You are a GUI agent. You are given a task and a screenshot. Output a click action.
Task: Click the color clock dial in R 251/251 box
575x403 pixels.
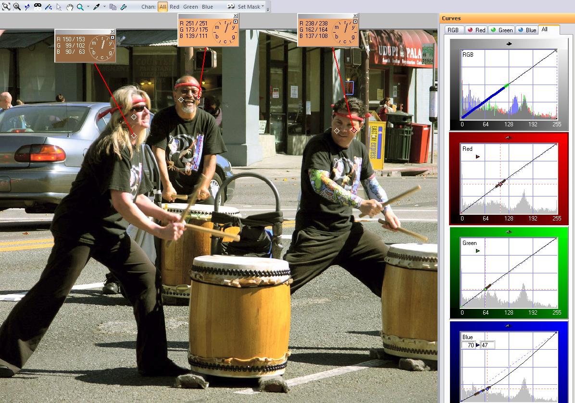pos(225,32)
